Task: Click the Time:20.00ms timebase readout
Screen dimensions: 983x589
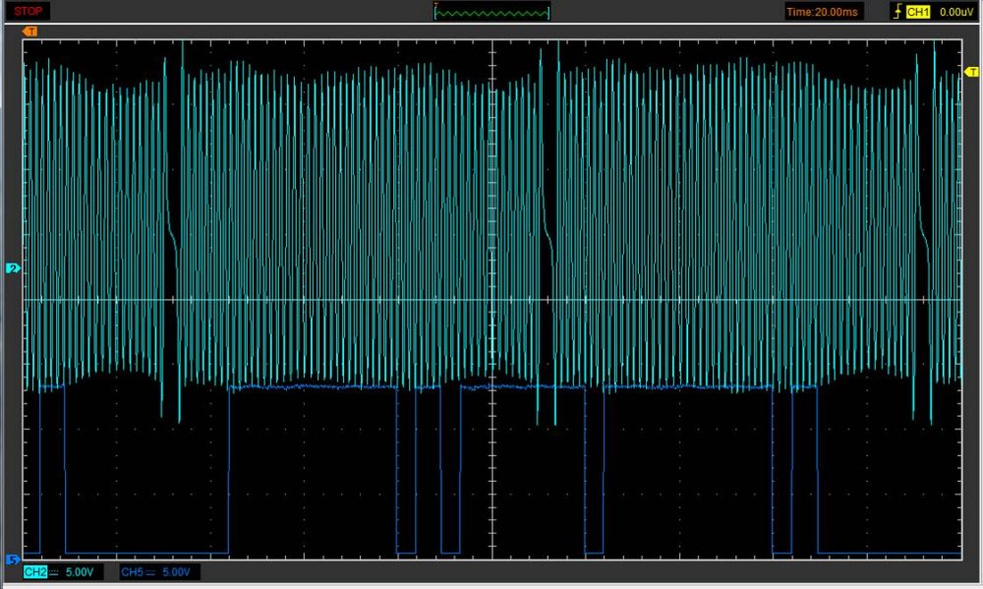Action: pos(822,12)
